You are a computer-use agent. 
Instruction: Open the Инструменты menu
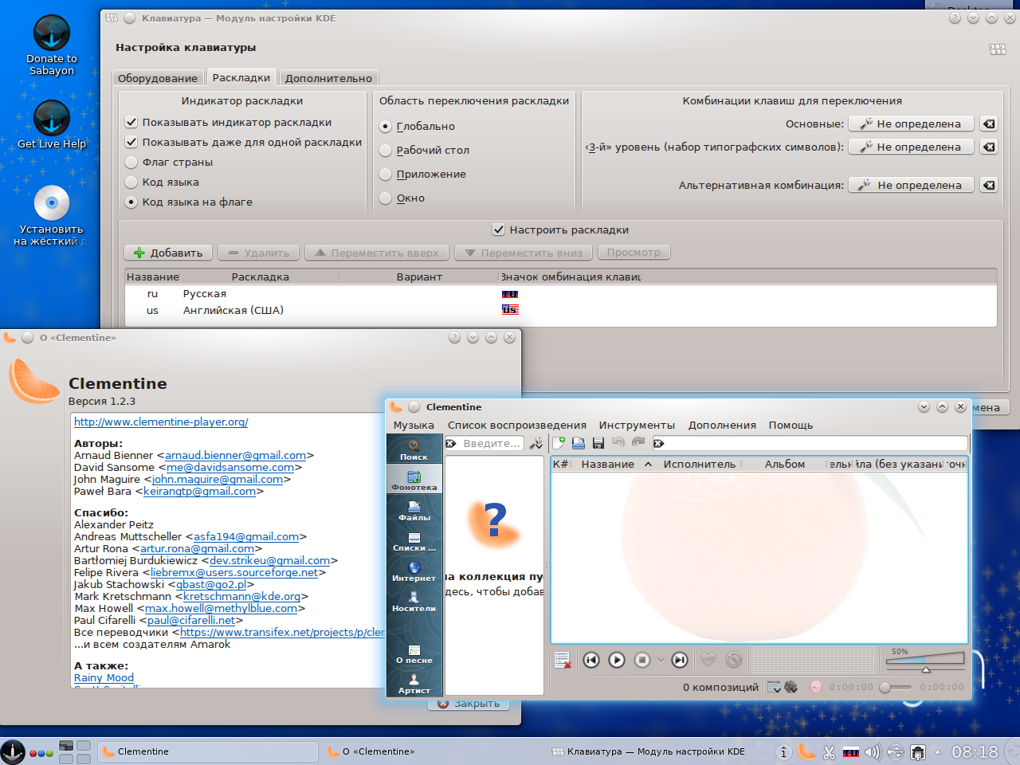coord(637,426)
